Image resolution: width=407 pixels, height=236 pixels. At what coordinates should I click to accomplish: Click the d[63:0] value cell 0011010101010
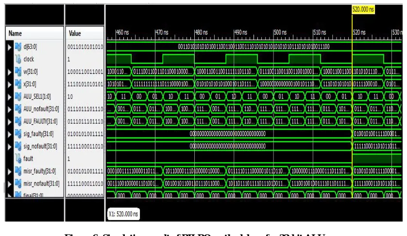[x=85, y=47]
